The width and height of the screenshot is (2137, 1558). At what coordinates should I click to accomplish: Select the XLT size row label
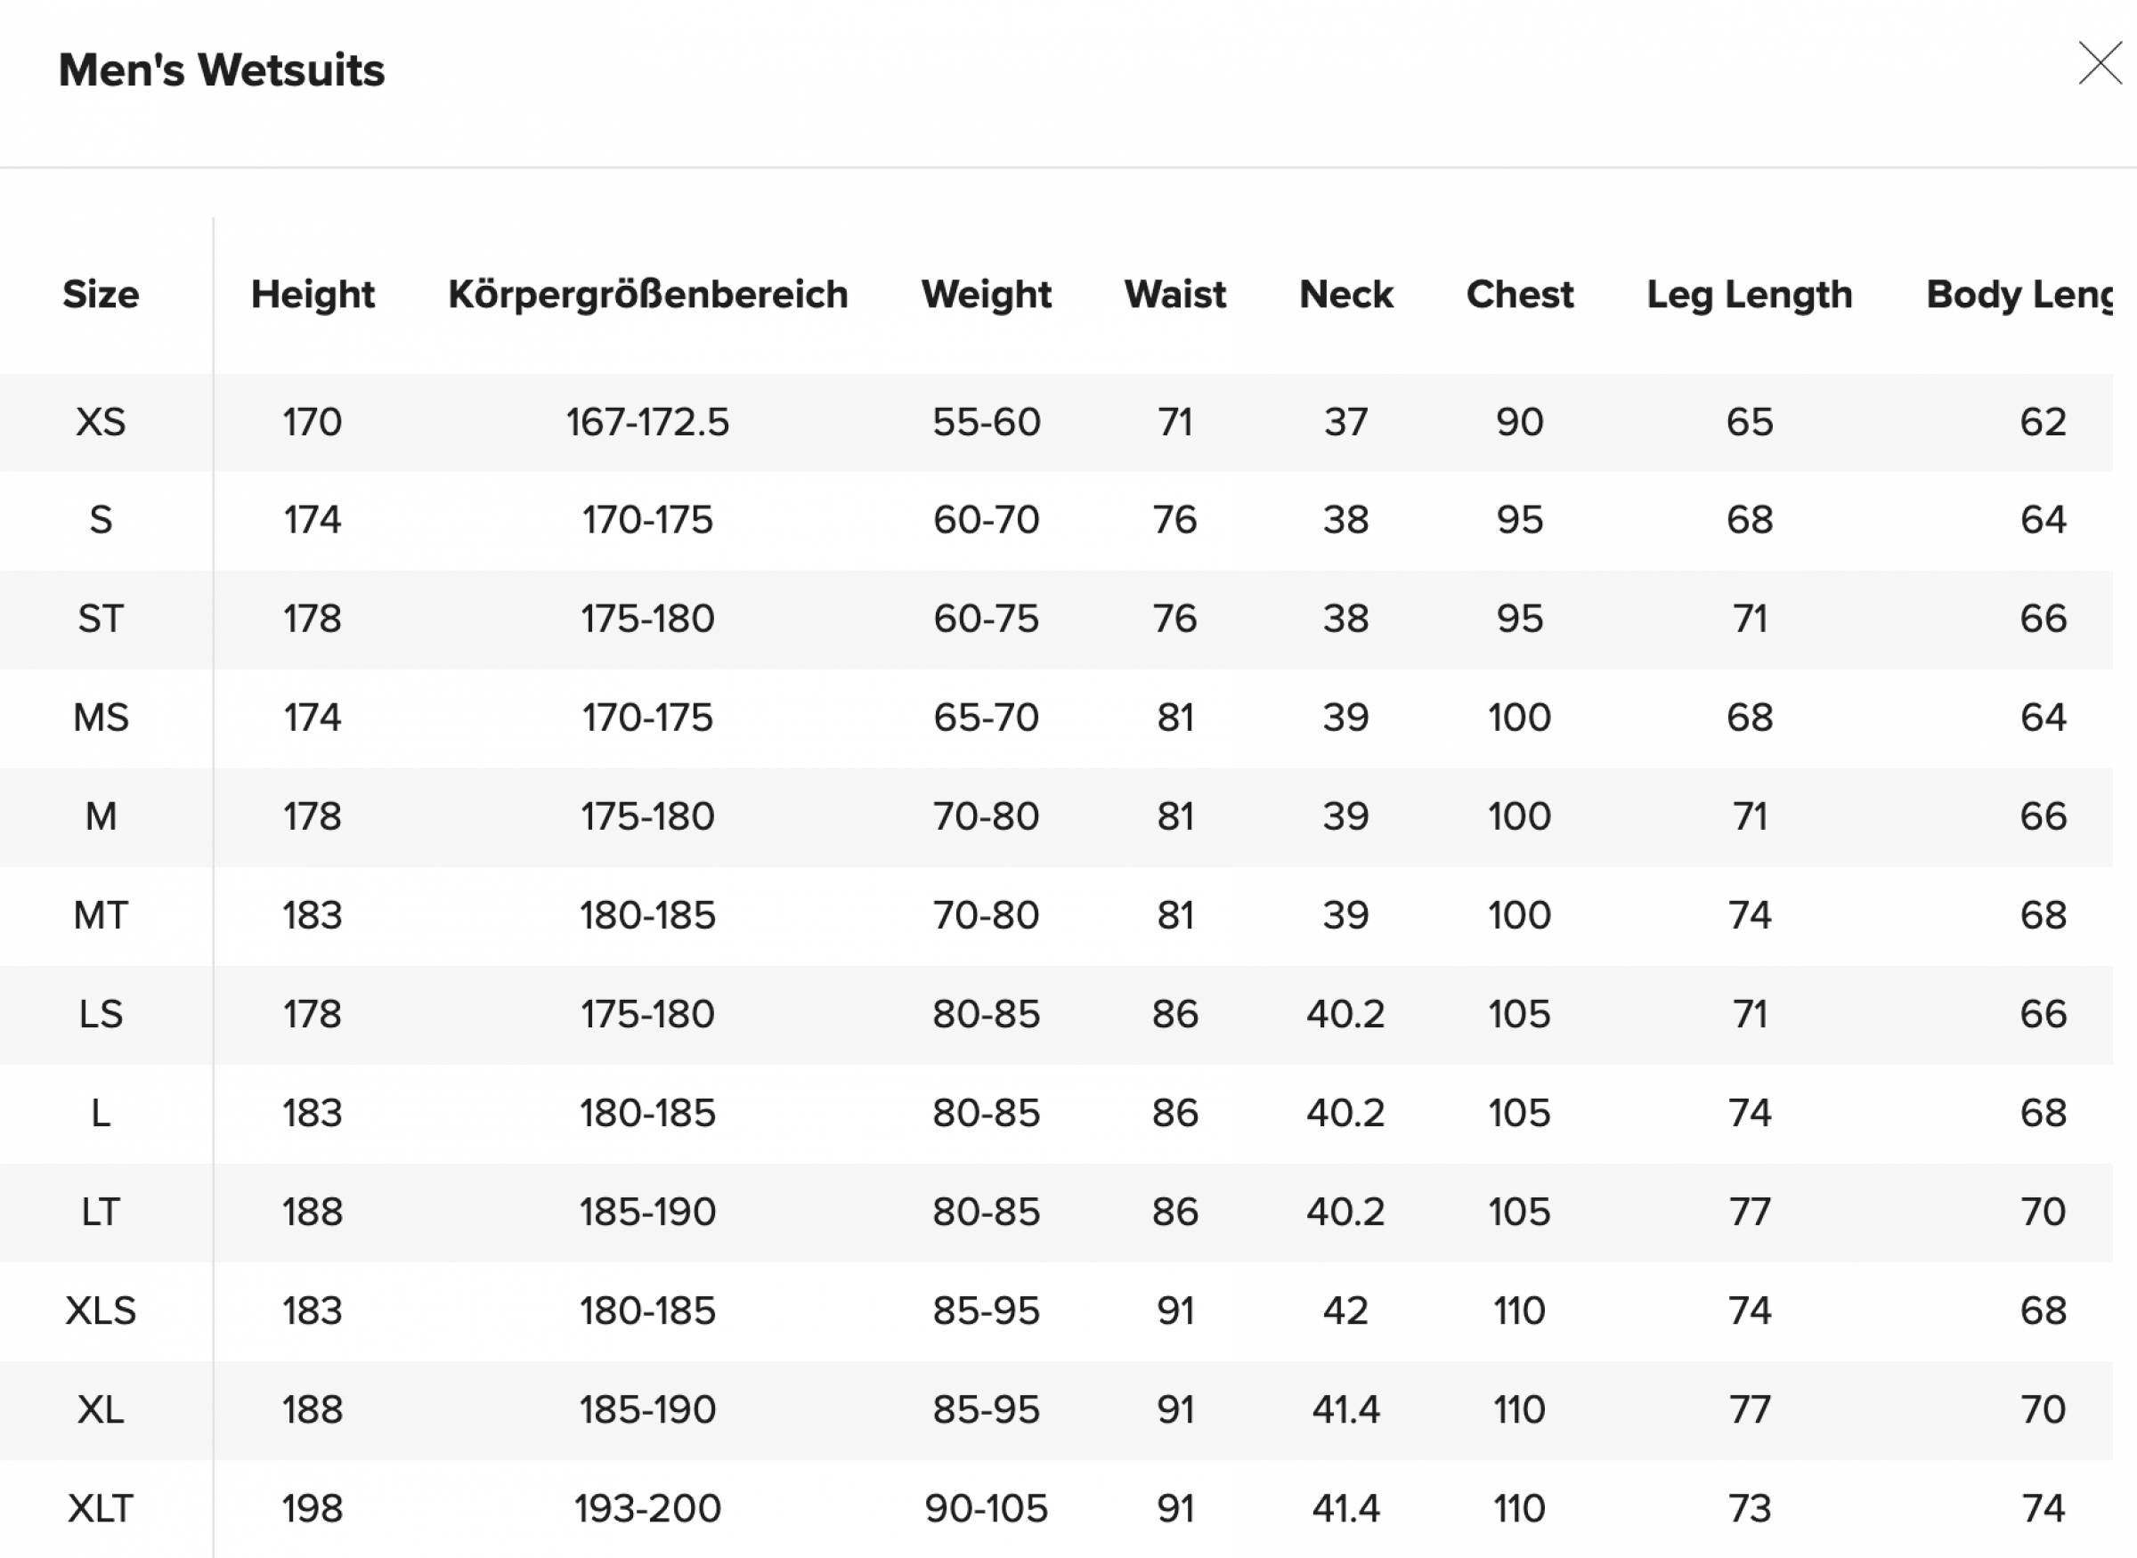point(101,1508)
